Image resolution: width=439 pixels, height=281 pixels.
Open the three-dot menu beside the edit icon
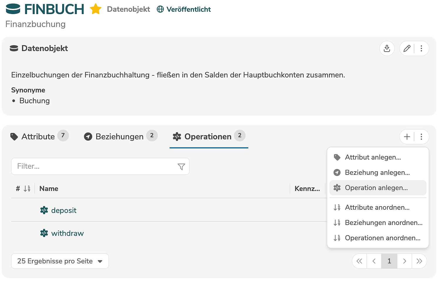tap(422, 48)
